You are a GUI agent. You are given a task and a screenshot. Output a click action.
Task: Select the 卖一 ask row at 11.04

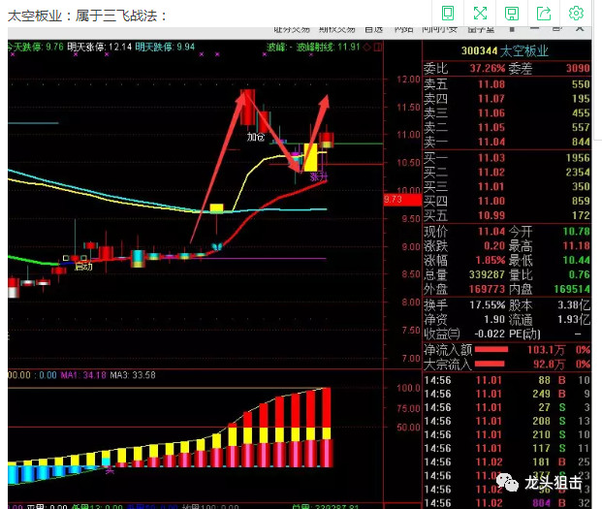(x=507, y=142)
